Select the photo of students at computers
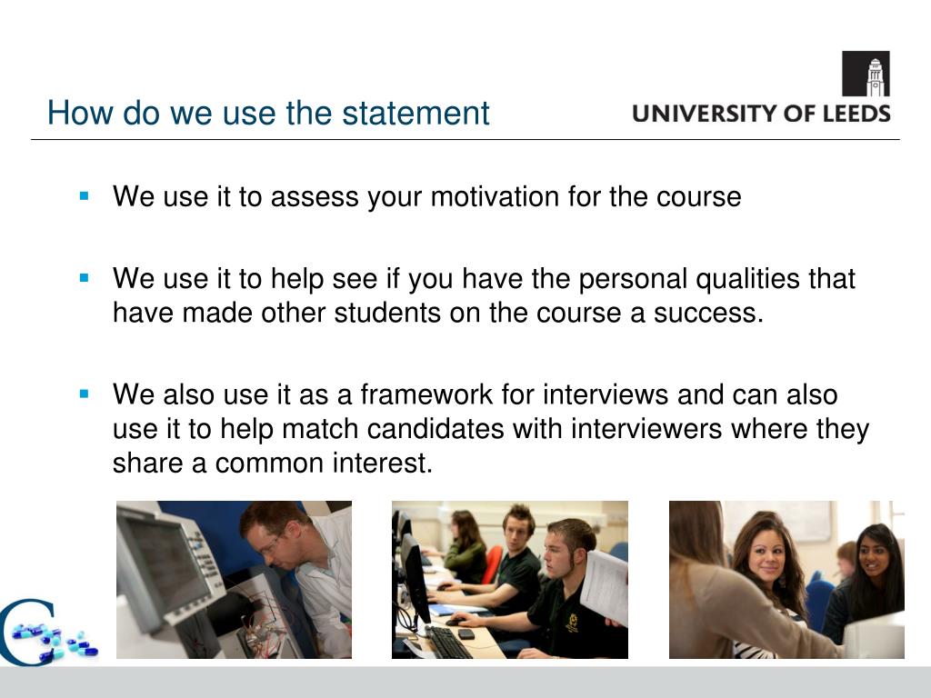The width and height of the screenshot is (931, 698). 509,579
